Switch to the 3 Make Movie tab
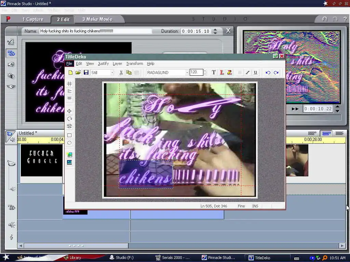This screenshot has height=262, width=350. click(x=97, y=19)
